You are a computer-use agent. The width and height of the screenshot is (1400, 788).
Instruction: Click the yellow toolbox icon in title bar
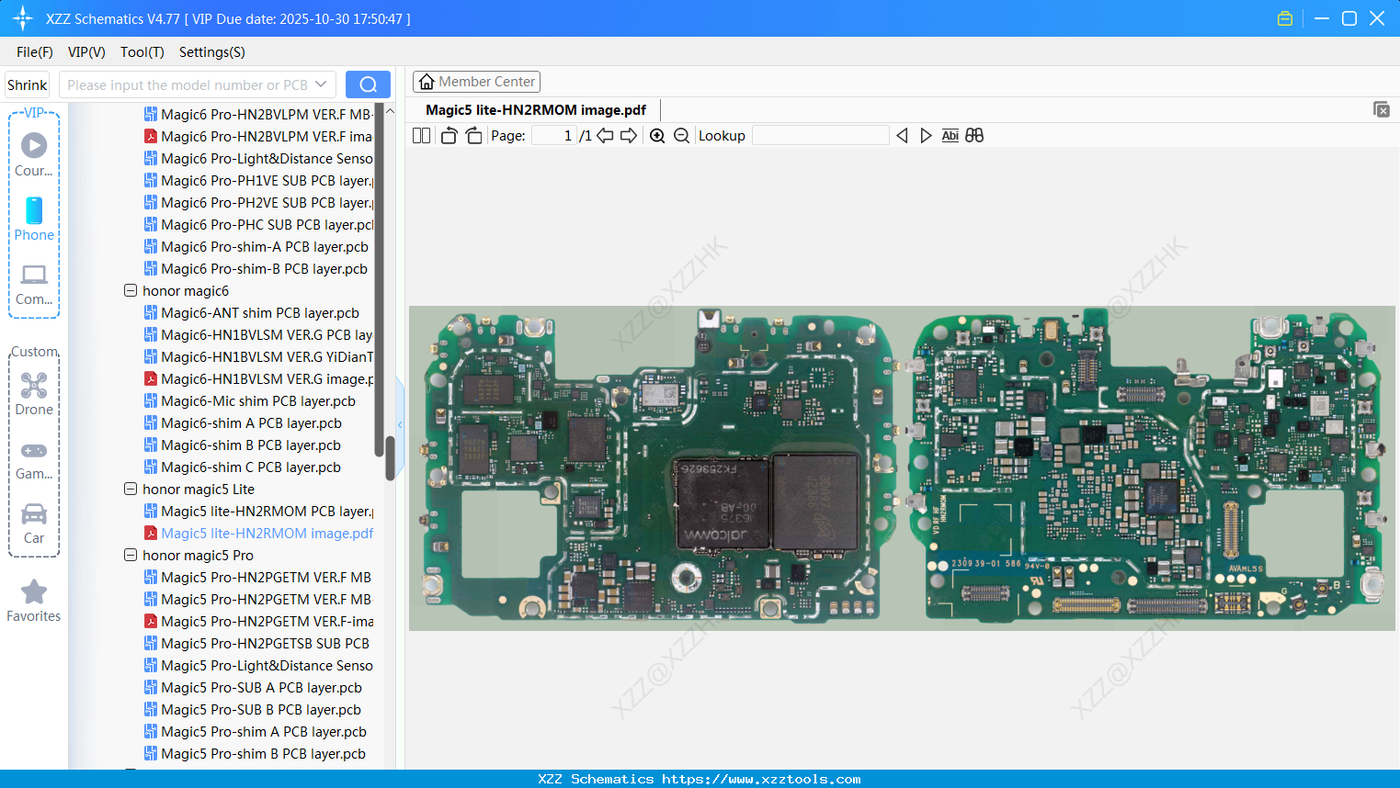coord(1285,18)
